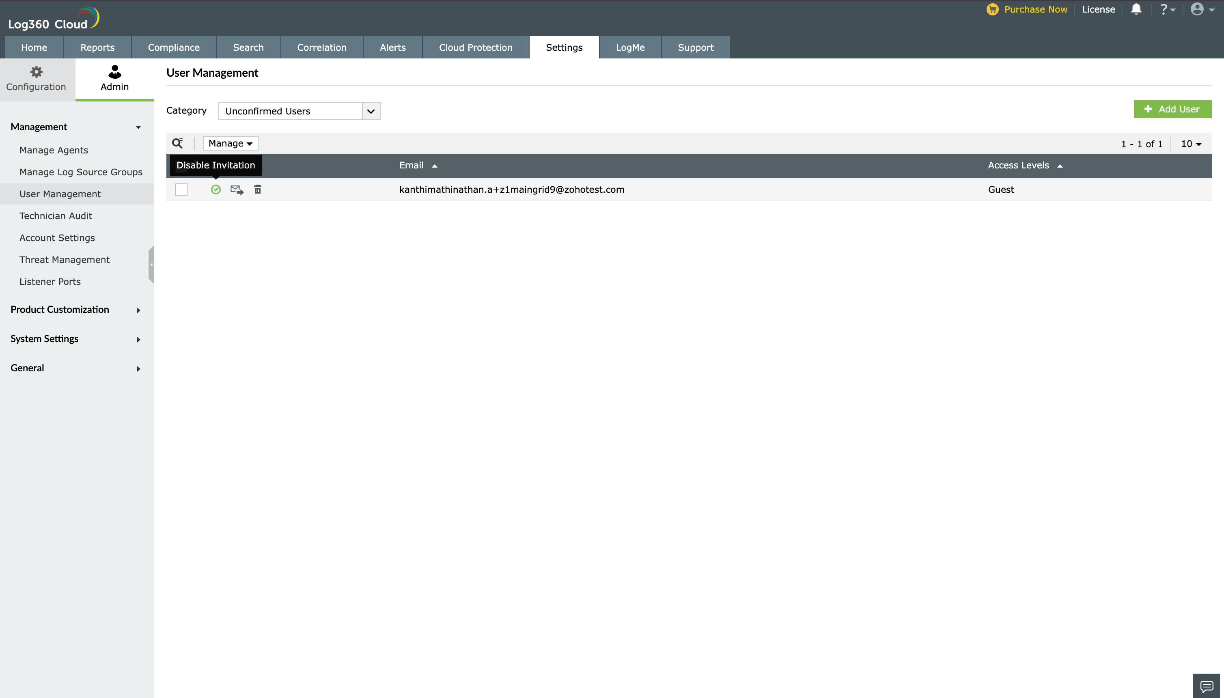Click the Add User button

(1172, 109)
